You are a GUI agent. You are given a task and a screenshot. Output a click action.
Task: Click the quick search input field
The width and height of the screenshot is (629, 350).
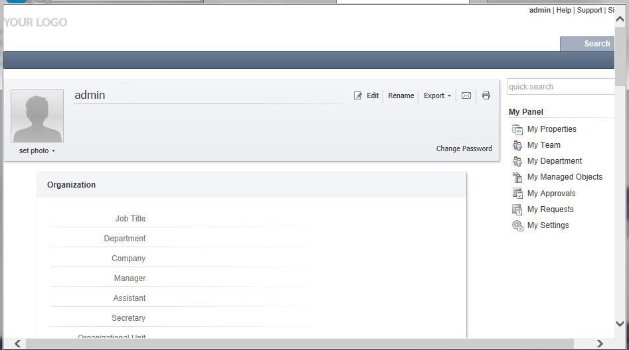(x=561, y=86)
